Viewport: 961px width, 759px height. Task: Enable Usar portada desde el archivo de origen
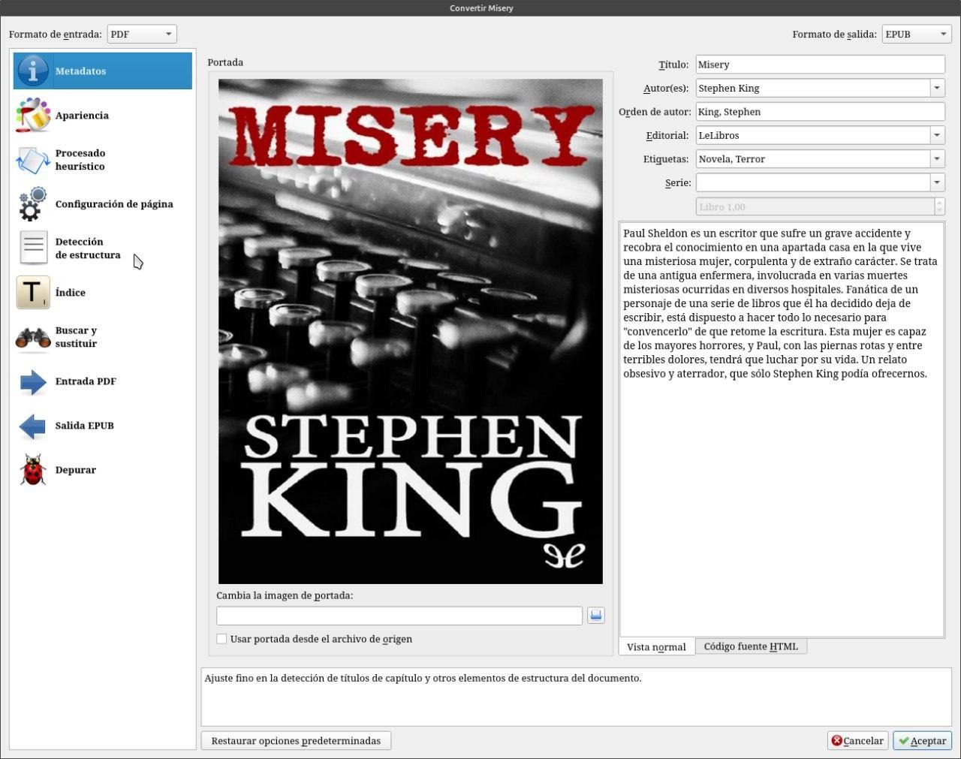[x=221, y=639]
